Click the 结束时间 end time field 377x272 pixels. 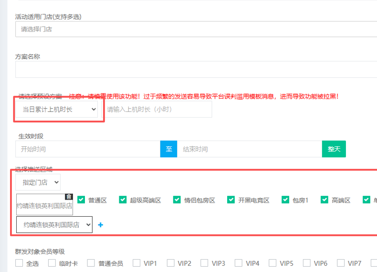(x=250, y=149)
